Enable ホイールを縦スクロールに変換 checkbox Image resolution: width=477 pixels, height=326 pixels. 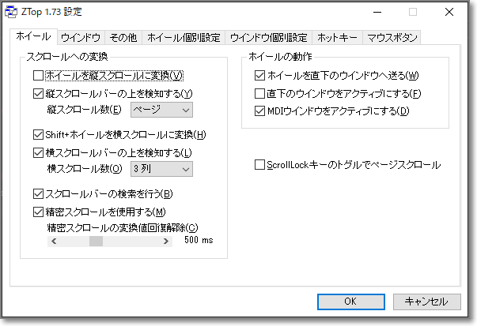[38, 76]
